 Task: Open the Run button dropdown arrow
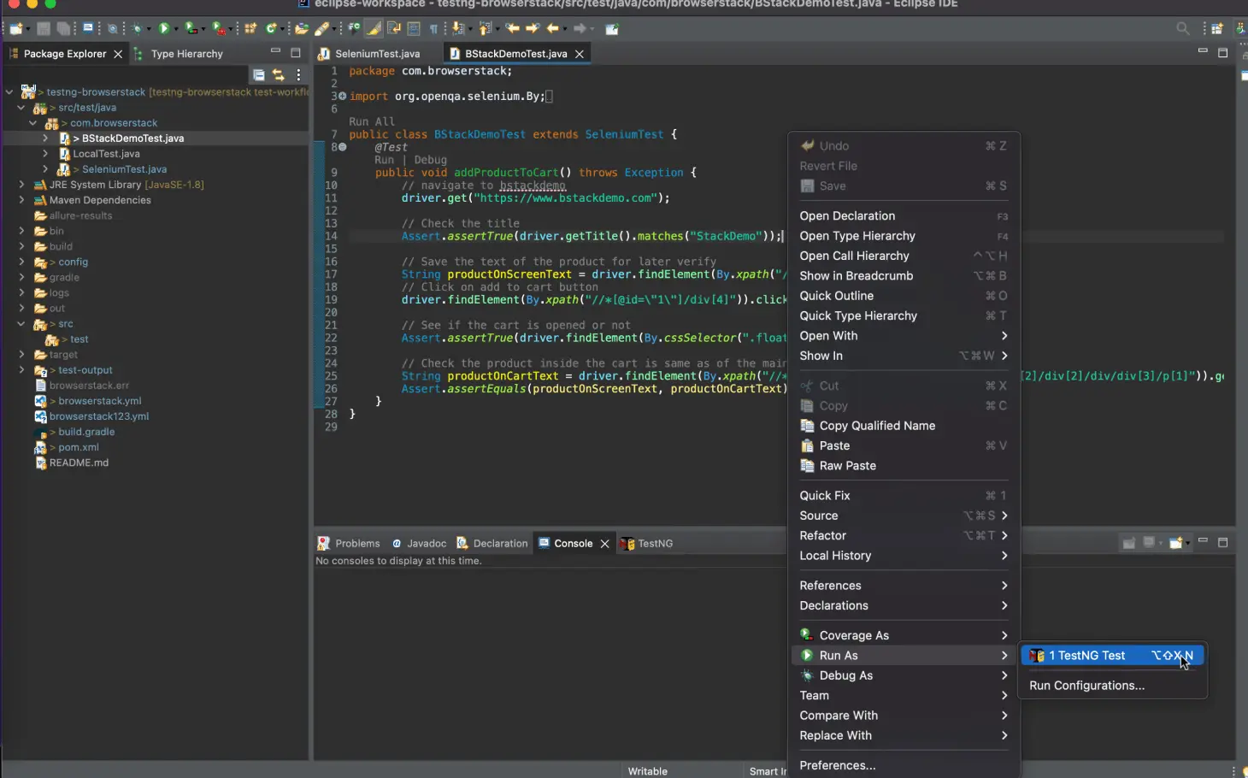coord(174,28)
